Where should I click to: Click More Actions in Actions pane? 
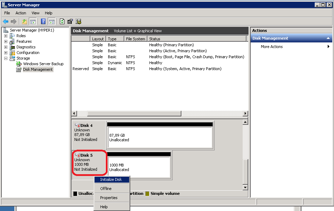point(272,47)
